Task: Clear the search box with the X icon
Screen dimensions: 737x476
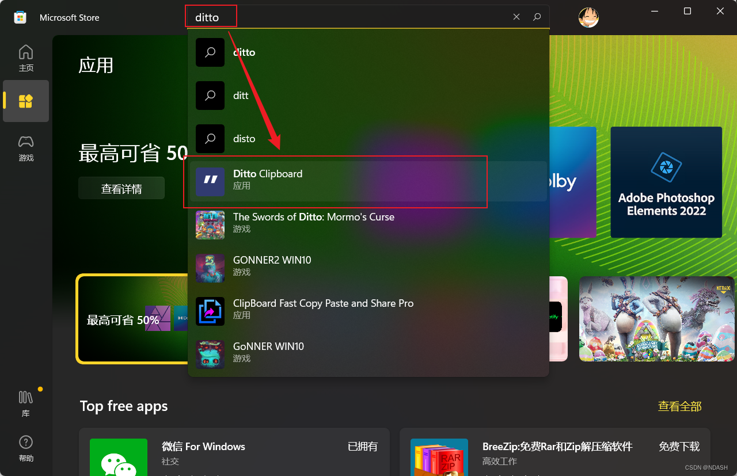Action: click(516, 17)
